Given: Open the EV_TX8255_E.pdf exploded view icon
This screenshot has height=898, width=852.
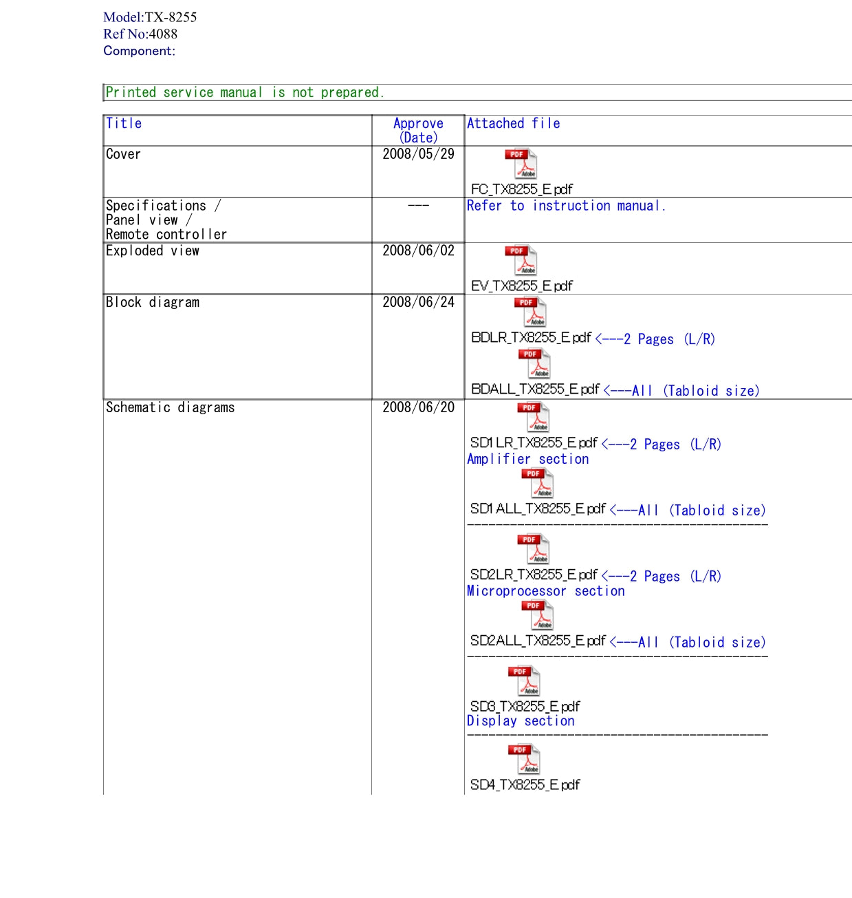Looking at the screenshot, I should [521, 261].
